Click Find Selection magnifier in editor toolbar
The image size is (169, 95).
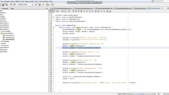[73, 11]
